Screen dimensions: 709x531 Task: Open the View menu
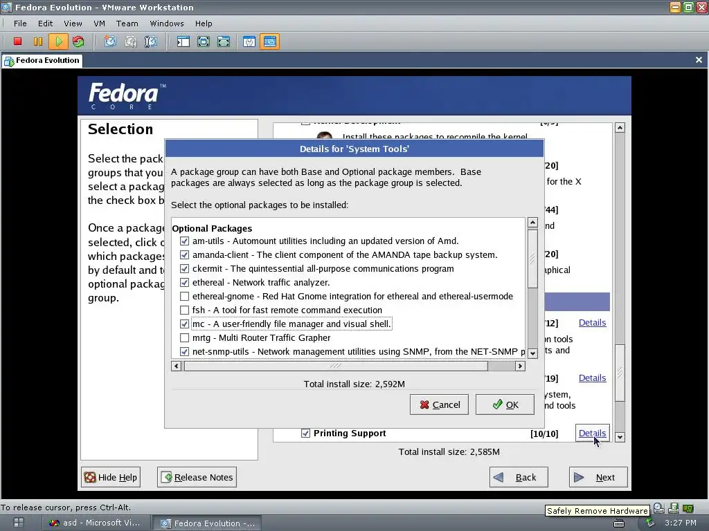point(73,24)
